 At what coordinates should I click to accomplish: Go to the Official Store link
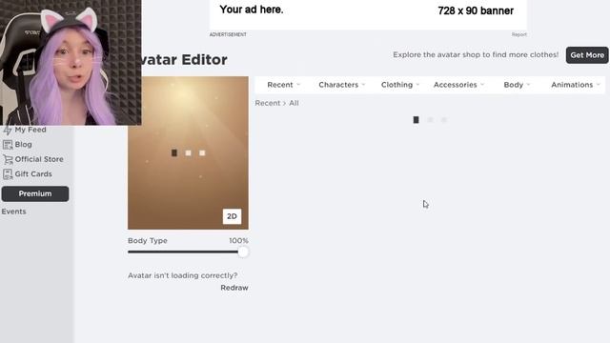[39, 159]
